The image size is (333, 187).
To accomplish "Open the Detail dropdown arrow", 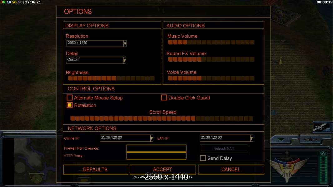I will click(125, 60).
